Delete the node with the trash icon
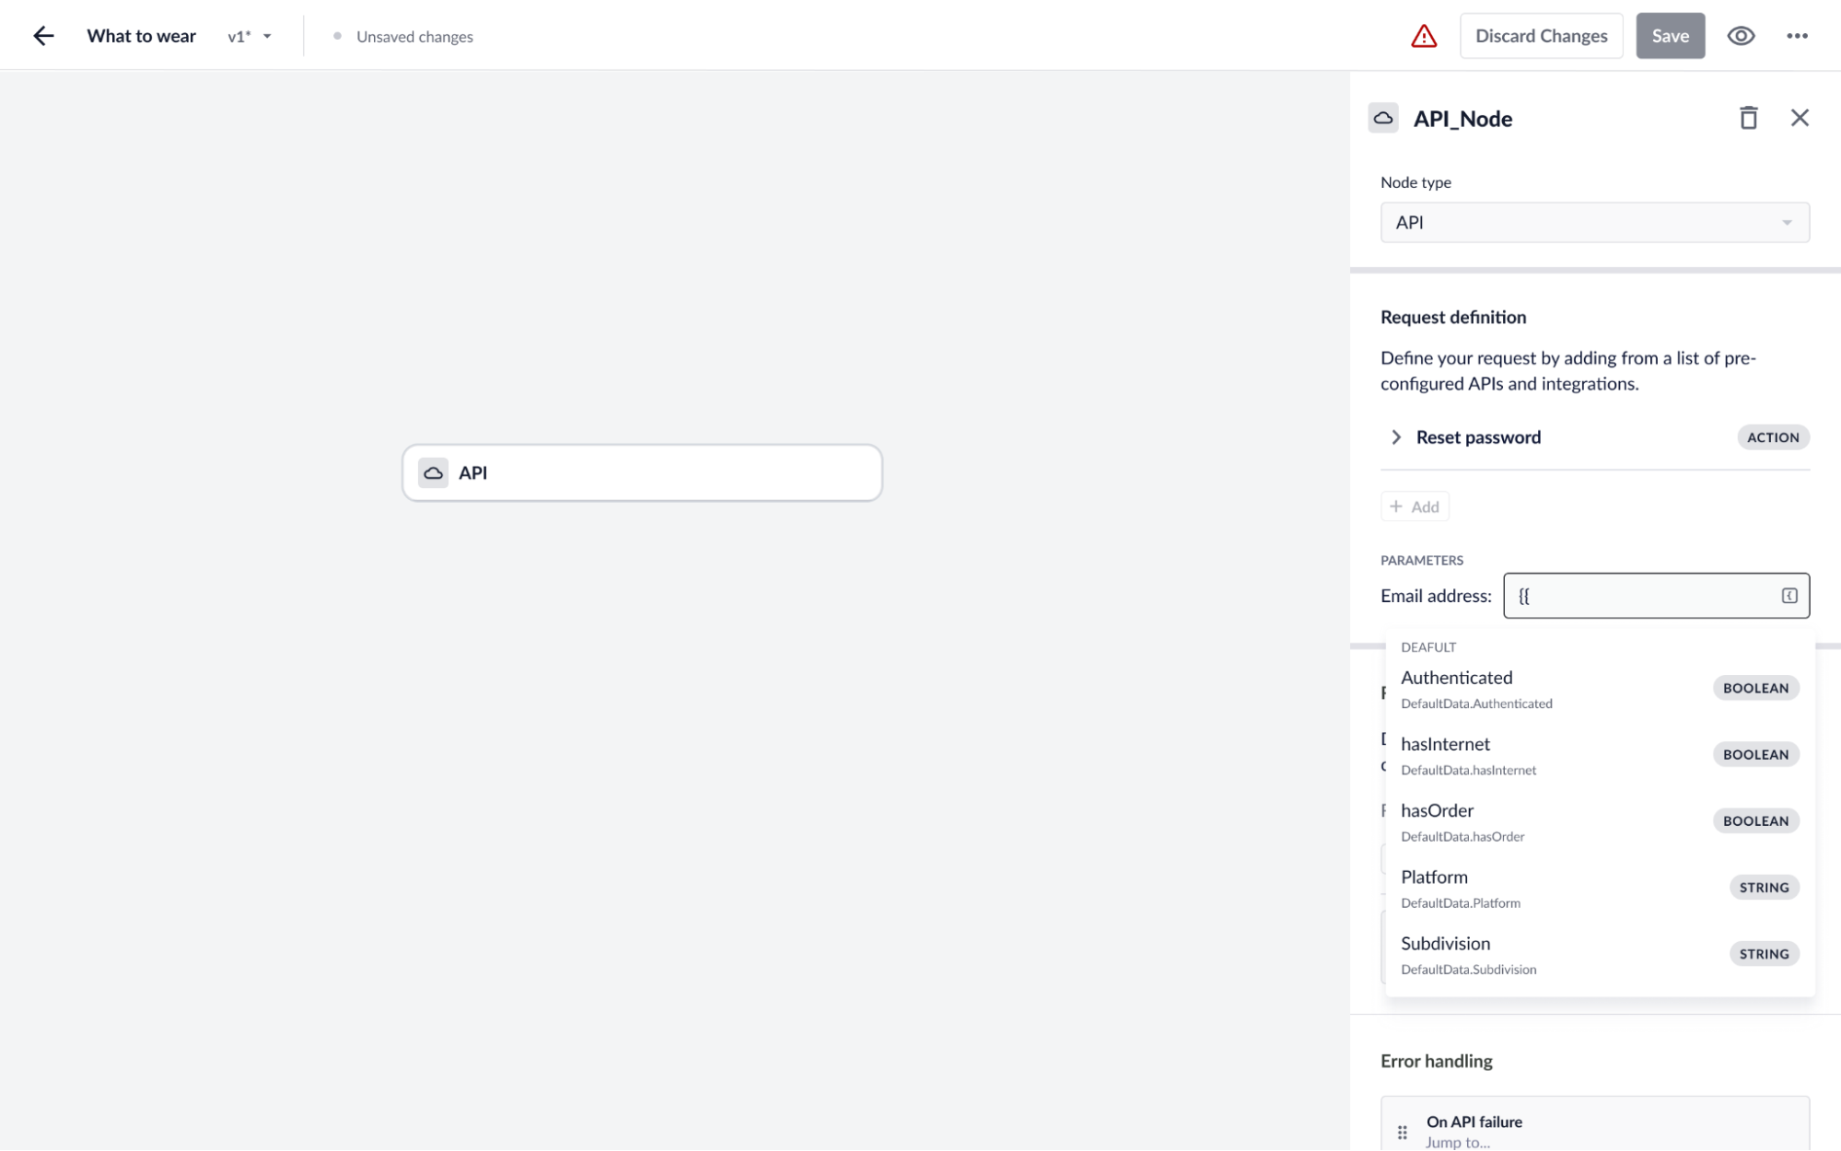The width and height of the screenshot is (1841, 1151). (x=1748, y=118)
